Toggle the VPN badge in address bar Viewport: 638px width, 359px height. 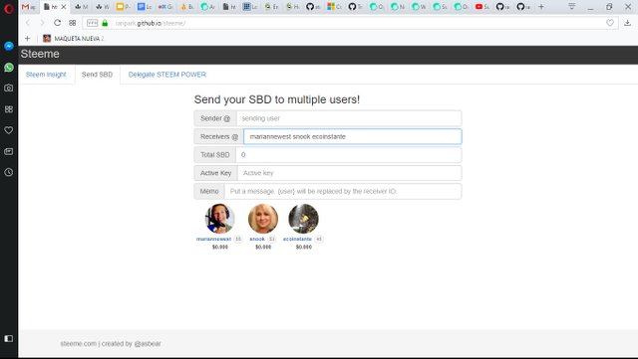tap(93, 23)
